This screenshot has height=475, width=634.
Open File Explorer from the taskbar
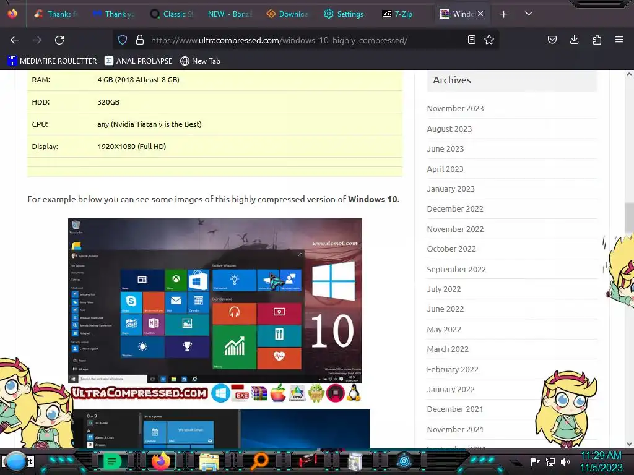[x=209, y=462]
